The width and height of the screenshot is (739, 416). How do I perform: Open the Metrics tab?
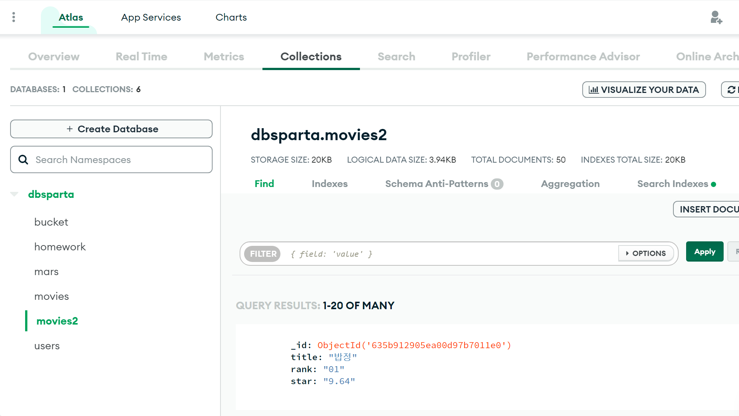224,57
